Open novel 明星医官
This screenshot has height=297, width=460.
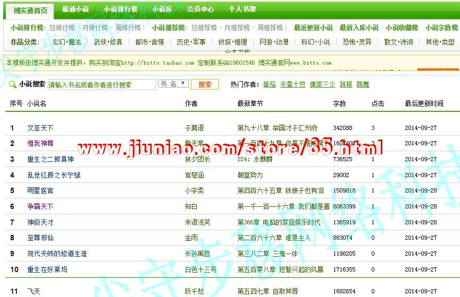(x=40, y=191)
